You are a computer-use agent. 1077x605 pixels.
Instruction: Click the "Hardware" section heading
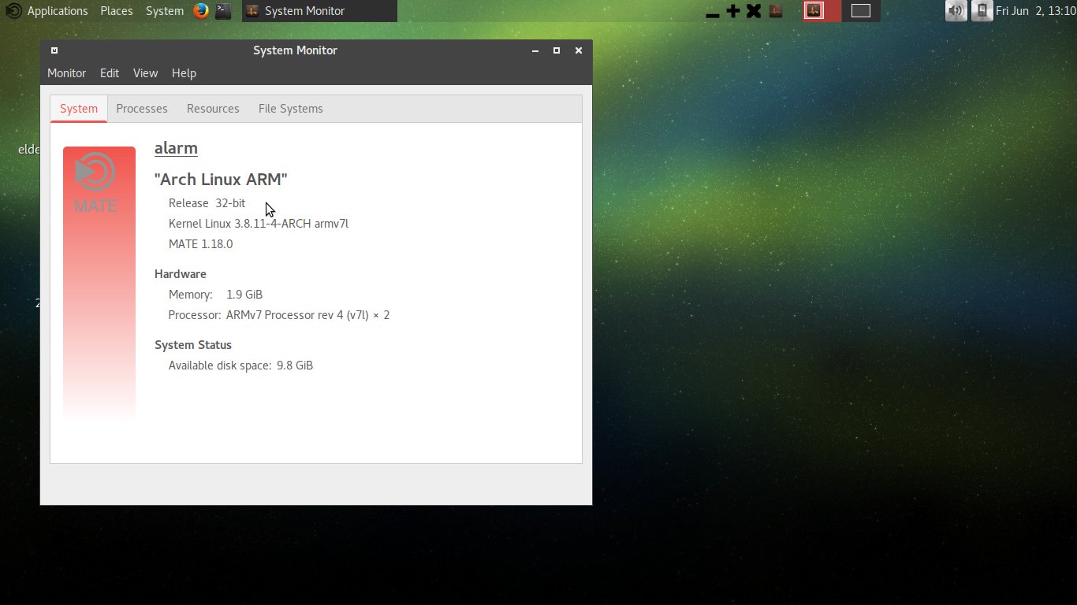pyautogui.click(x=181, y=274)
